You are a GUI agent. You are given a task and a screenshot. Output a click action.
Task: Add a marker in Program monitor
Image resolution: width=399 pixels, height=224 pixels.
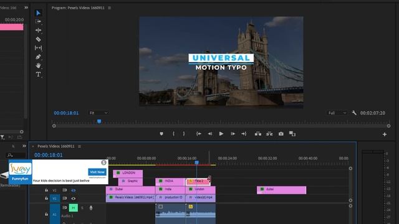point(161,134)
